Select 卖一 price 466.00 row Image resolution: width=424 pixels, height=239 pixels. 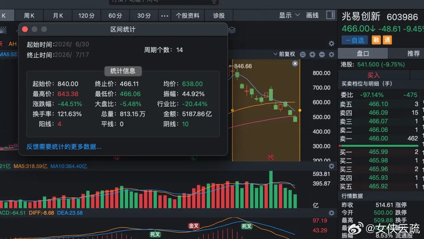tap(379, 138)
